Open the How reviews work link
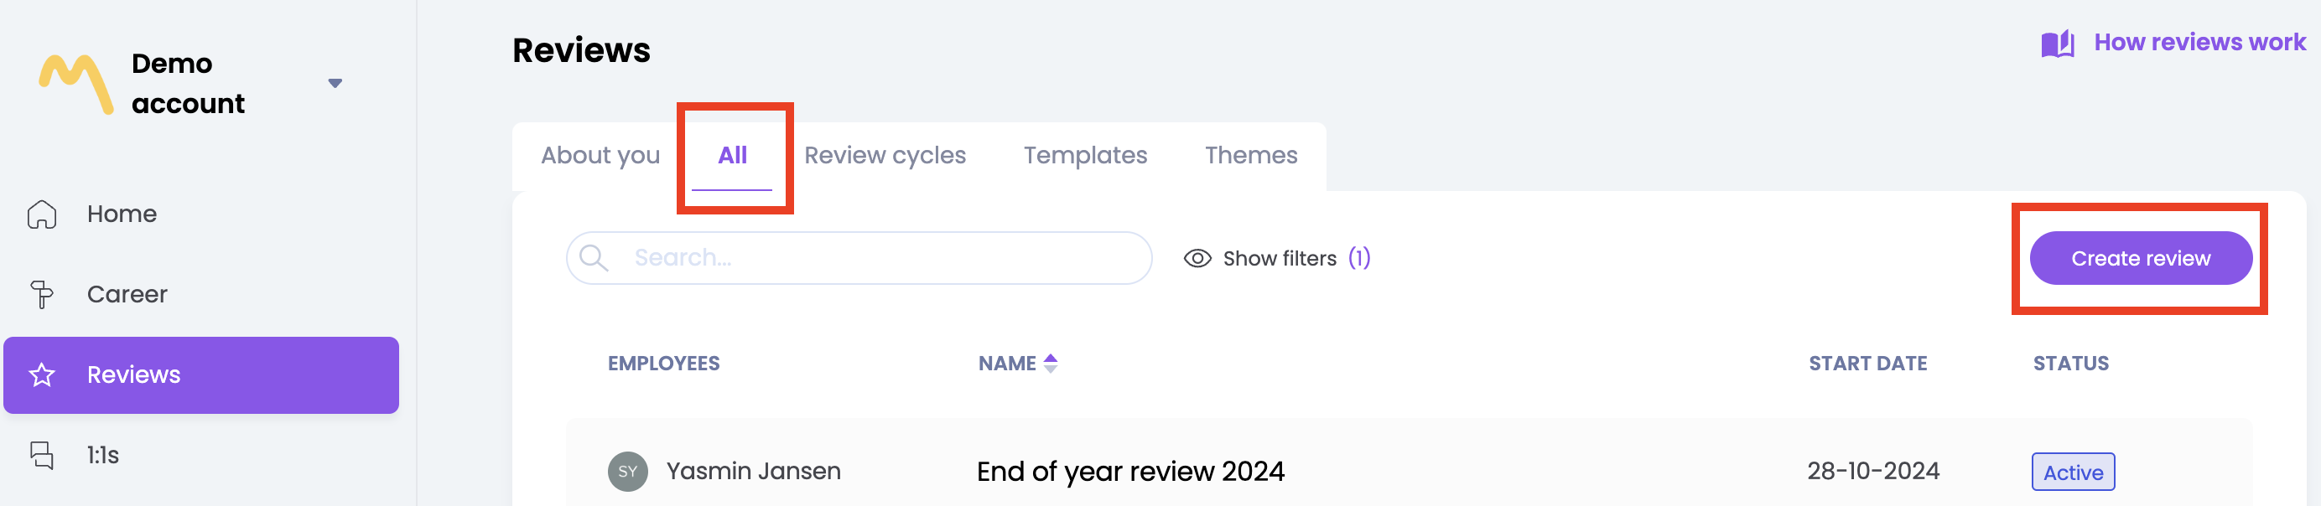 [2199, 43]
